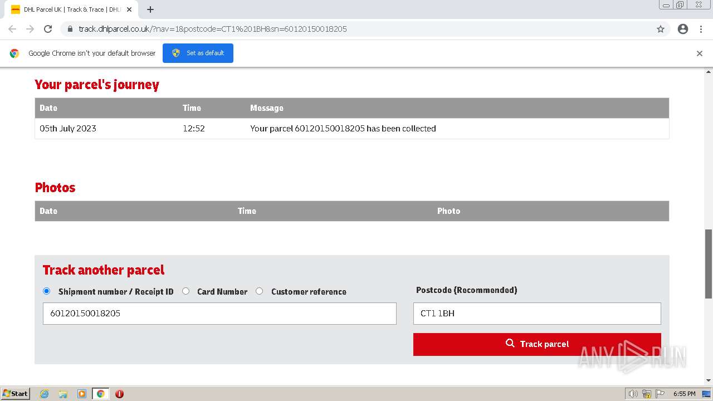Bookmark this page with the star icon
This screenshot has width=713, height=401.
click(661, 29)
